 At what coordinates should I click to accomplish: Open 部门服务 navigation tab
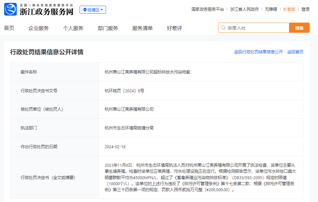108,28
